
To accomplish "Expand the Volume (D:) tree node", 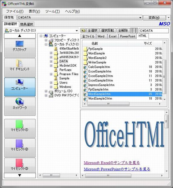I will click(x=46, y=91).
